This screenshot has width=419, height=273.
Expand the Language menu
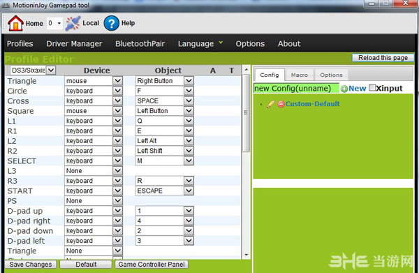(x=200, y=43)
